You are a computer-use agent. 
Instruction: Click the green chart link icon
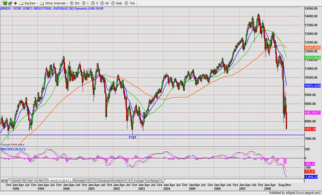coord(5,3)
